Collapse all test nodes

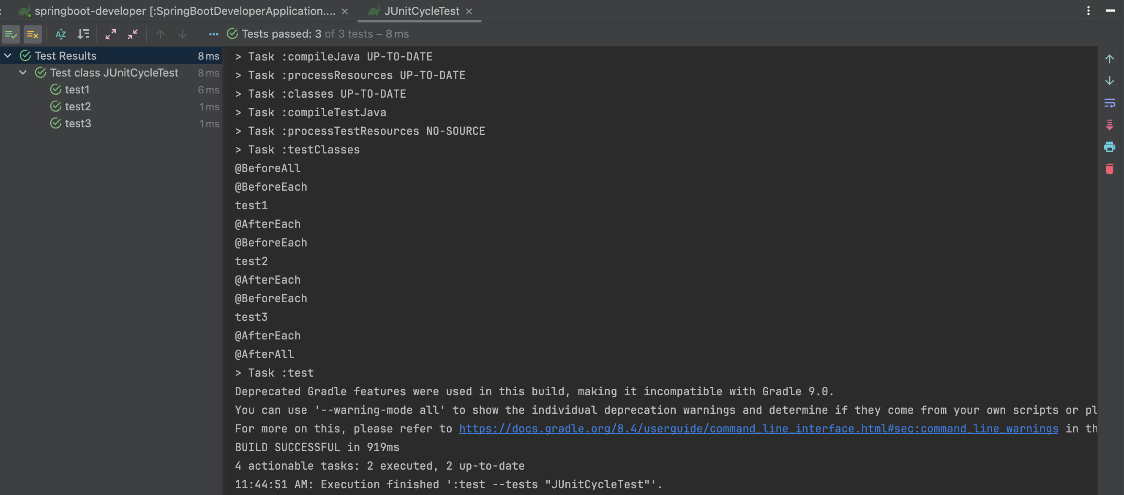(x=133, y=34)
